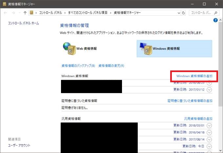
Task: Expand credential updated 2017/01/12
Action: click(x=209, y=90)
